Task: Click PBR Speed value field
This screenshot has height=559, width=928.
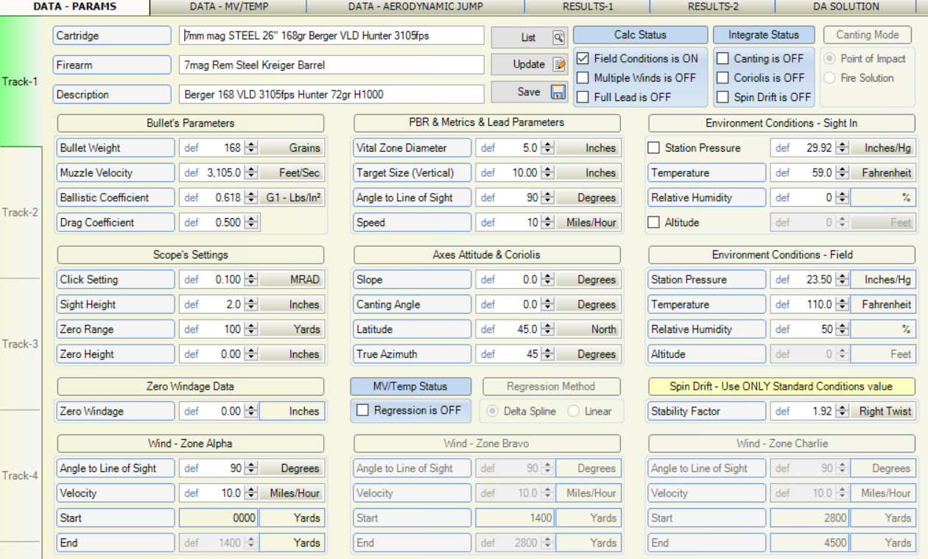Action: point(519,222)
